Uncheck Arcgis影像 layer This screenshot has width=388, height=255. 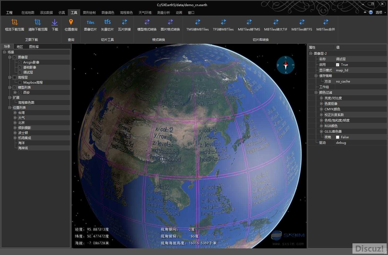(20, 62)
